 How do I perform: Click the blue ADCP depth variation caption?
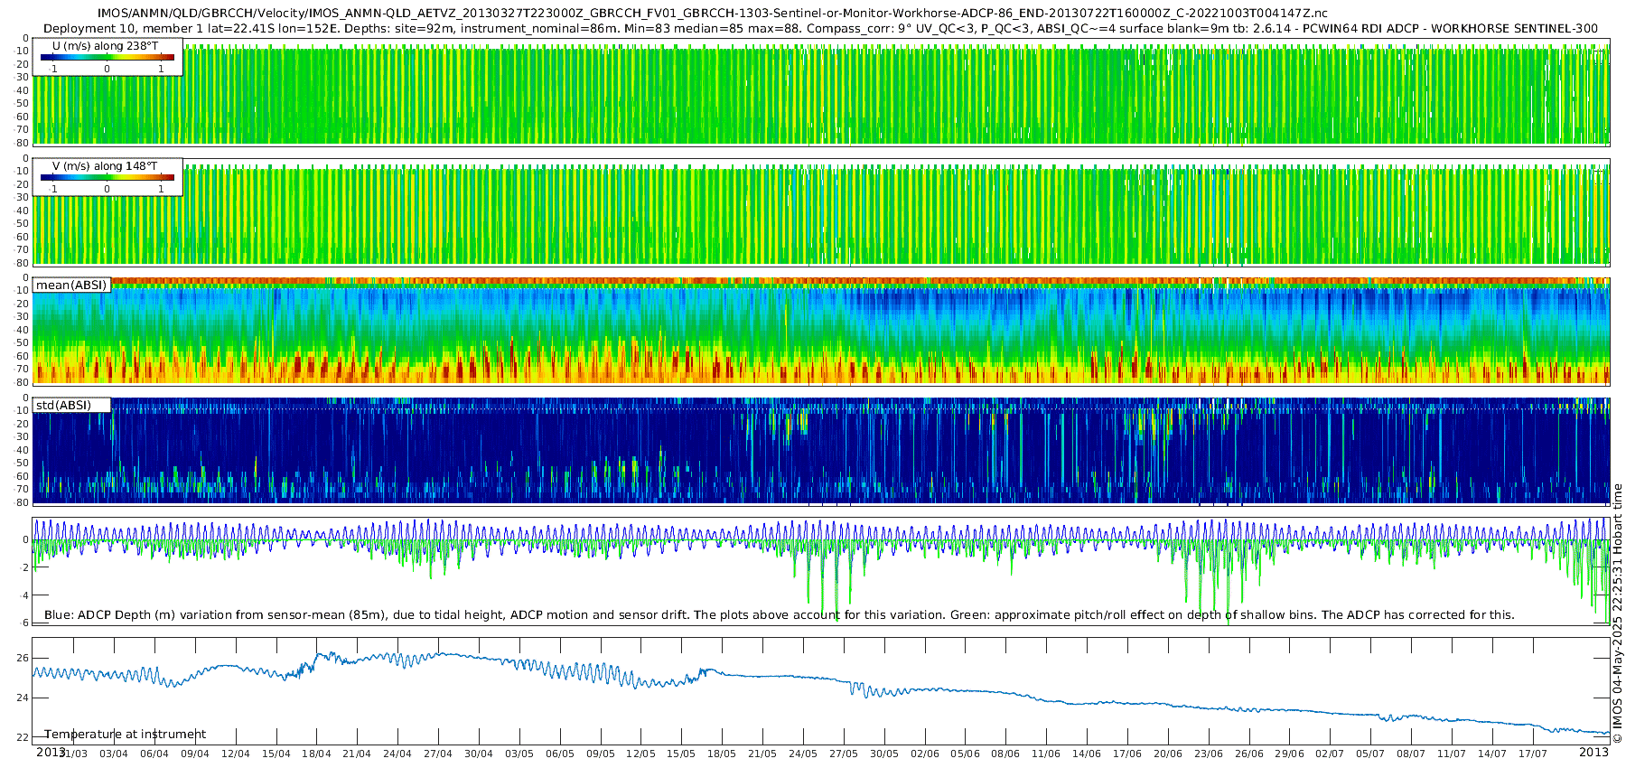point(779,615)
